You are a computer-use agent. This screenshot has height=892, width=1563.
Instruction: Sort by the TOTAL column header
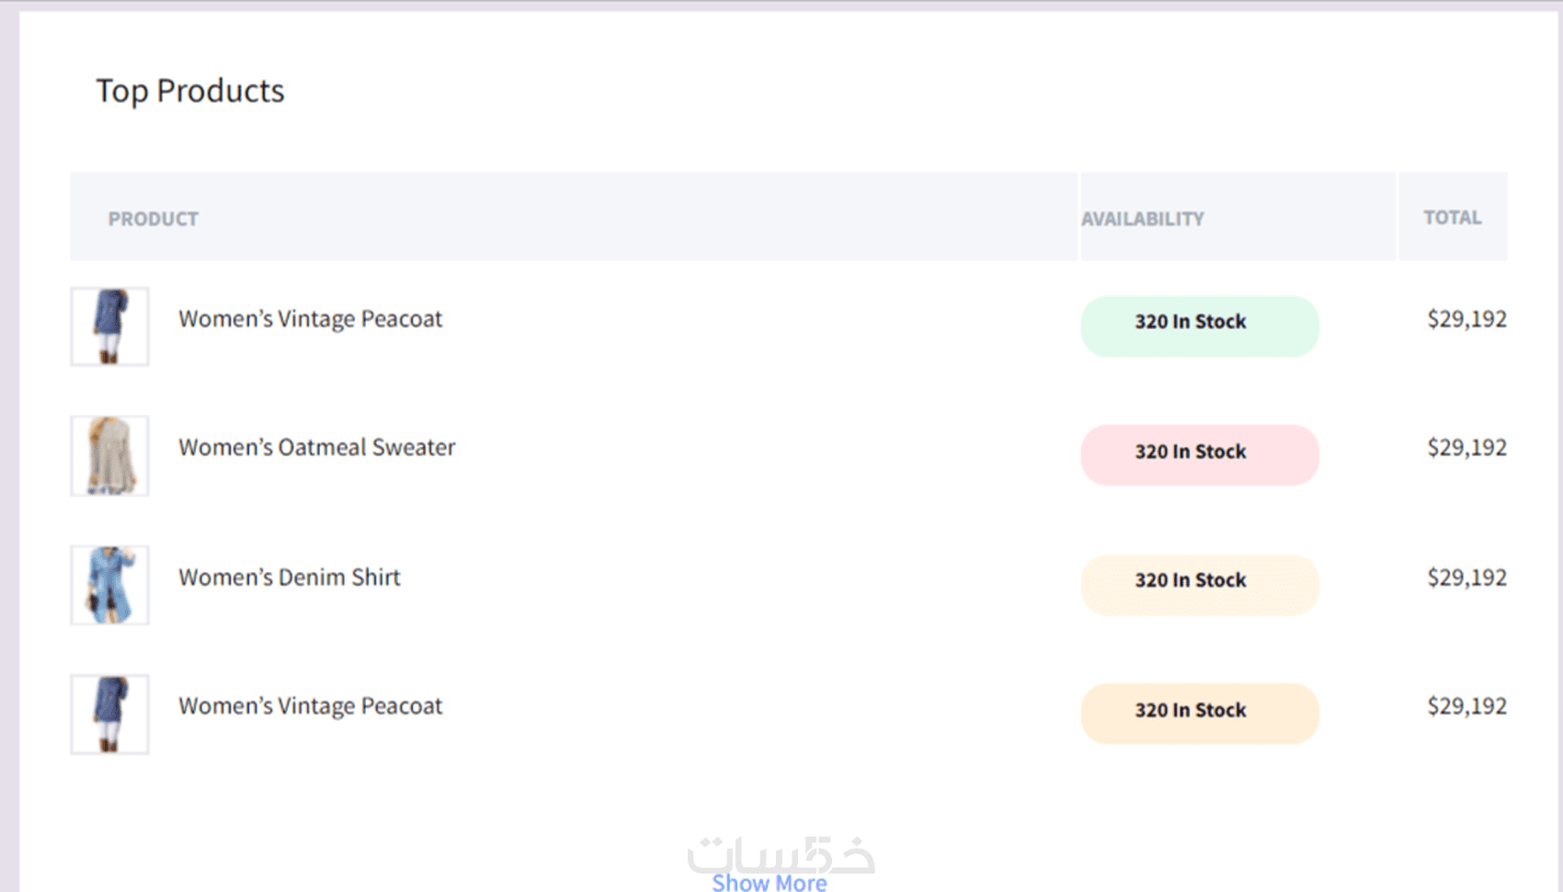pyautogui.click(x=1452, y=218)
